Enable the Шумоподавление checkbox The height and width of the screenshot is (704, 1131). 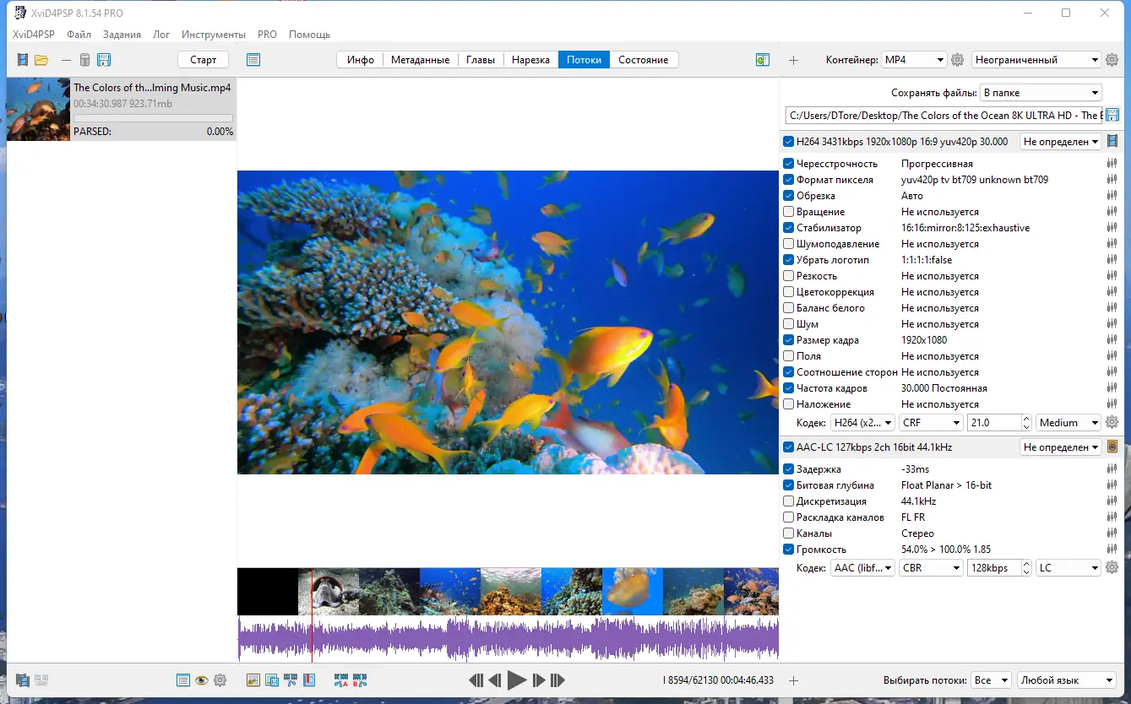pyautogui.click(x=788, y=244)
